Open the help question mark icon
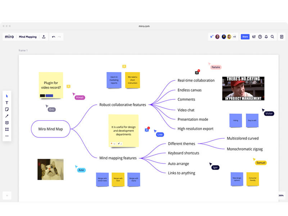Screen dimensions: 288x216 [260, 37]
